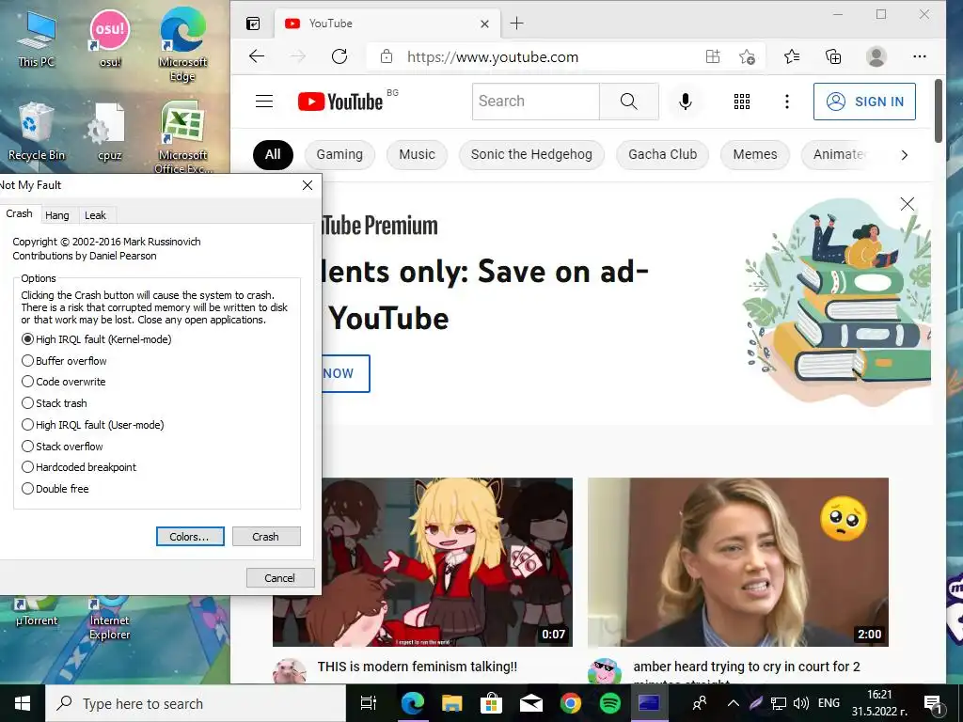Select the All category chip

pos(273,155)
